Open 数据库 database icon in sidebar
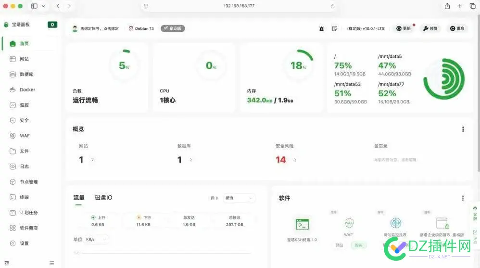This screenshot has height=268, width=480. [13, 74]
